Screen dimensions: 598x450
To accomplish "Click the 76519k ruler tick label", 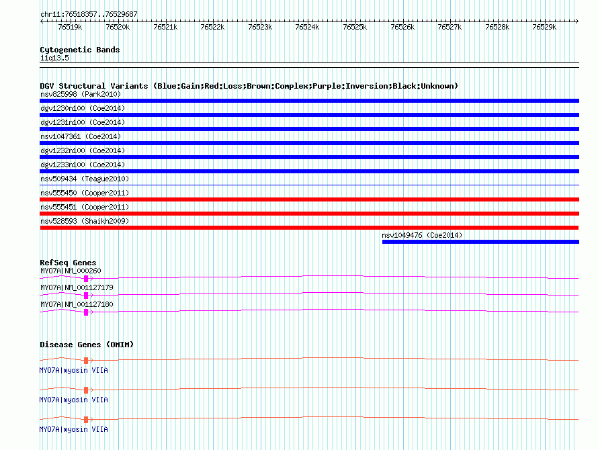I will click(70, 27).
